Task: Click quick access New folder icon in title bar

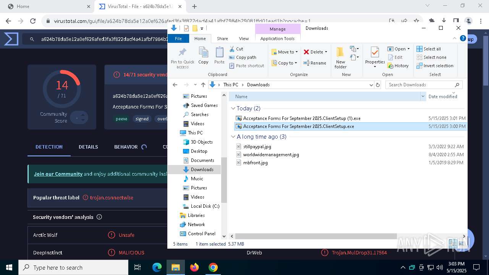Action: click(195, 28)
